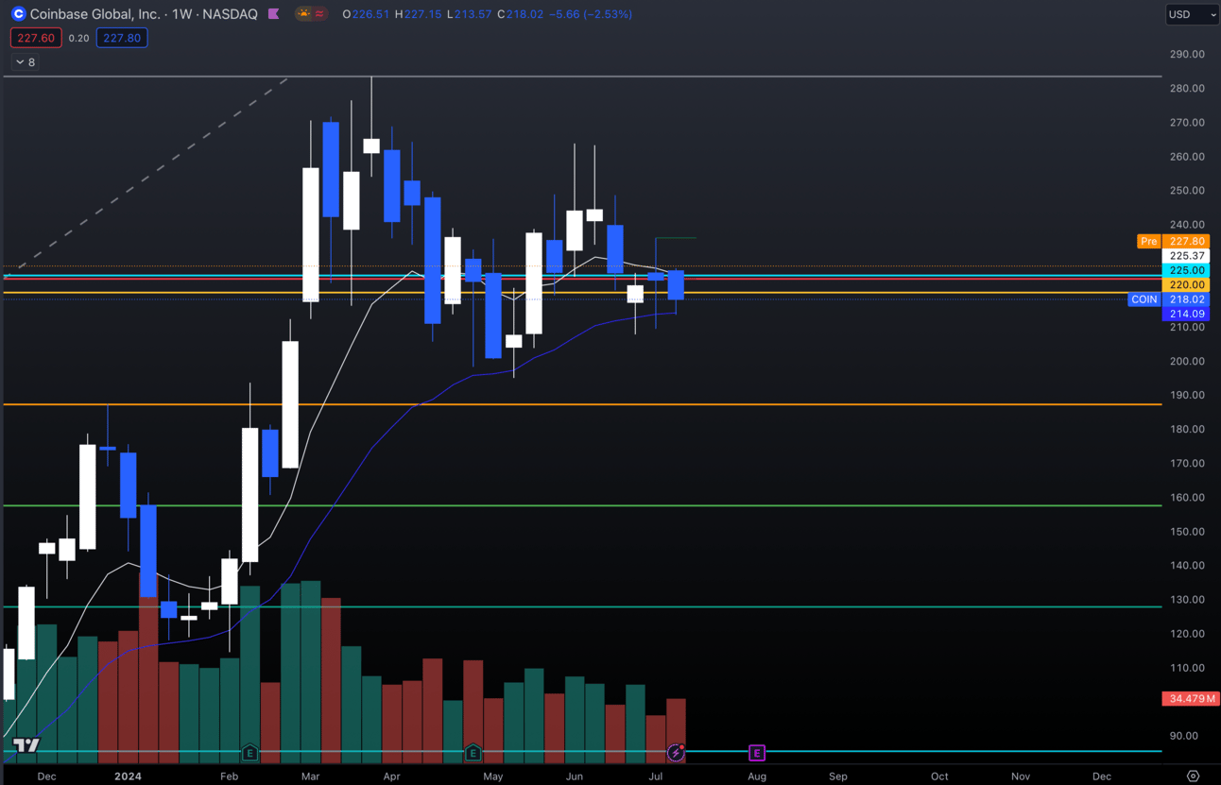Click the spread value 0.20
Image resolution: width=1221 pixels, height=785 pixels.
78,38
